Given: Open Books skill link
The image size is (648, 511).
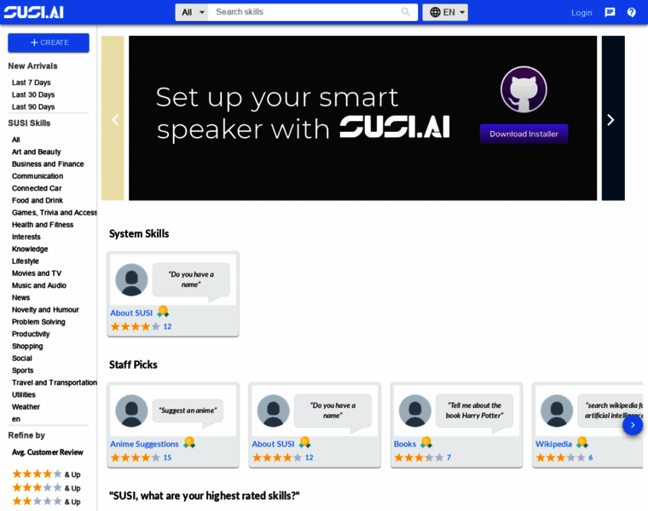Looking at the screenshot, I should (405, 444).
